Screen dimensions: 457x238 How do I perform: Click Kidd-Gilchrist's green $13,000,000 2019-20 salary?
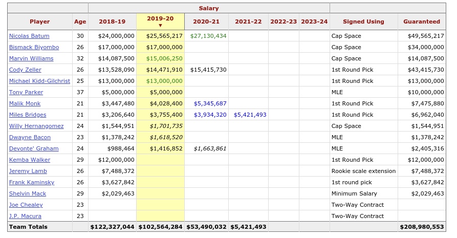point(164,81)
